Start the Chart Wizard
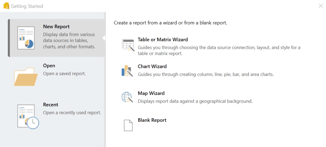 152,66
